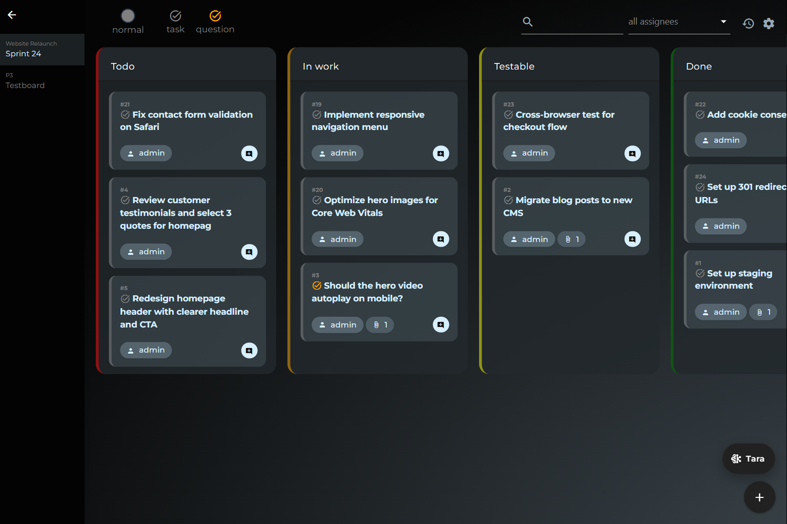Open the Tara assistant button

click(749, 458)
